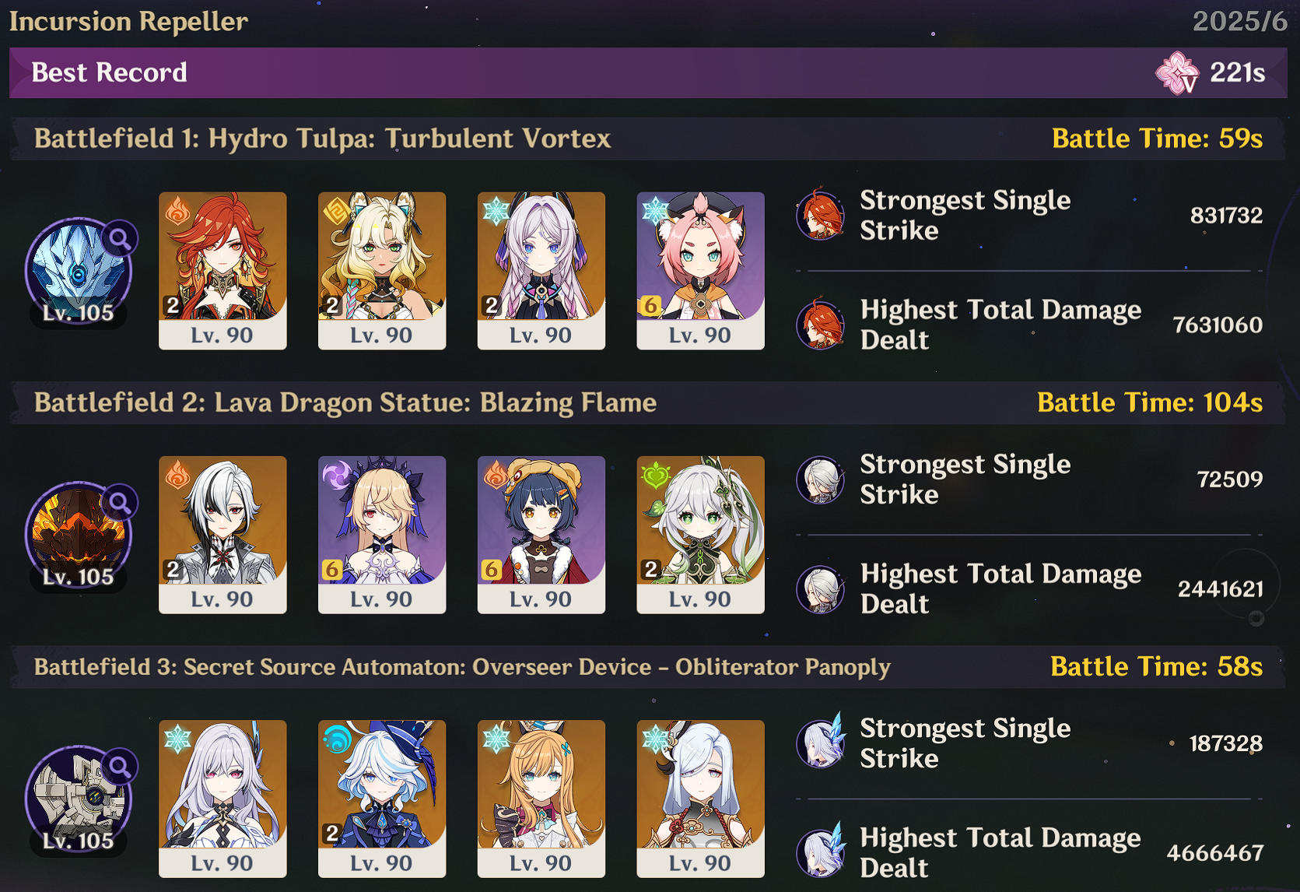Viewport: 1300px width, 892px height.
Task: Select the white-haired Cryo character in Battlefield 3's last slot
Action: (700, 799)
